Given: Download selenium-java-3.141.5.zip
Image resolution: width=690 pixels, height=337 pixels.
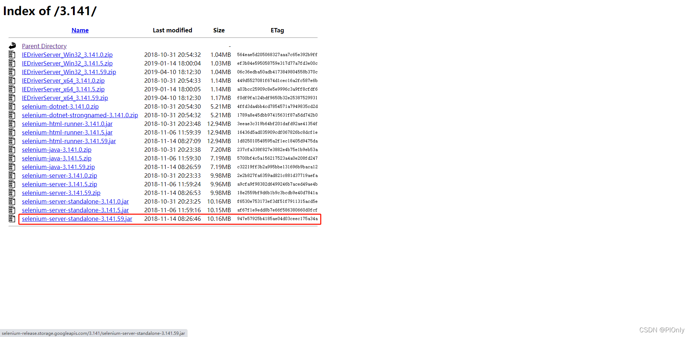Looking at the screenshot, I should pos(57,158).
